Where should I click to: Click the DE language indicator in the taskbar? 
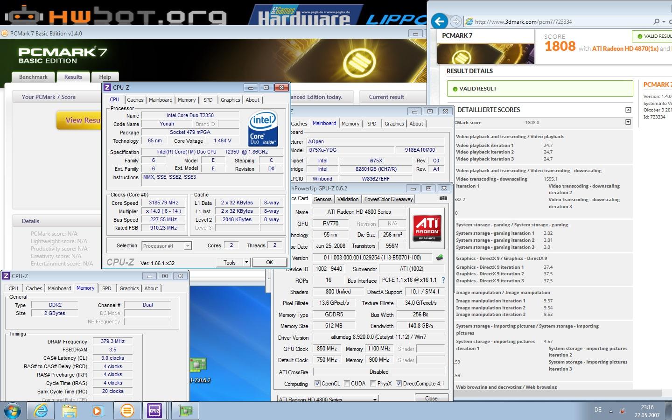(x=598, y=410)
